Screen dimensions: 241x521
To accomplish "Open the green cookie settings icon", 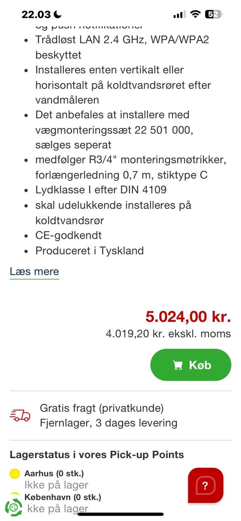I will [x=14, y=507].
